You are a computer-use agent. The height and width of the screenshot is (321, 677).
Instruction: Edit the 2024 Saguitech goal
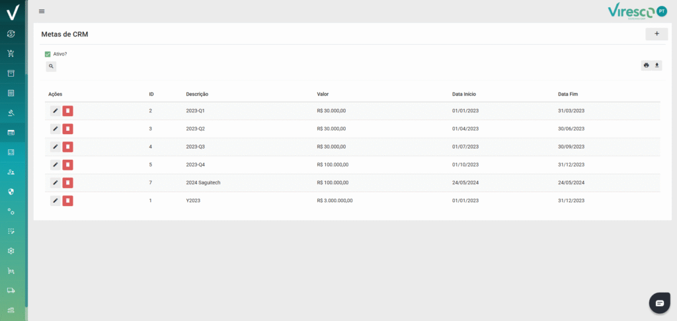coord(56,182)
